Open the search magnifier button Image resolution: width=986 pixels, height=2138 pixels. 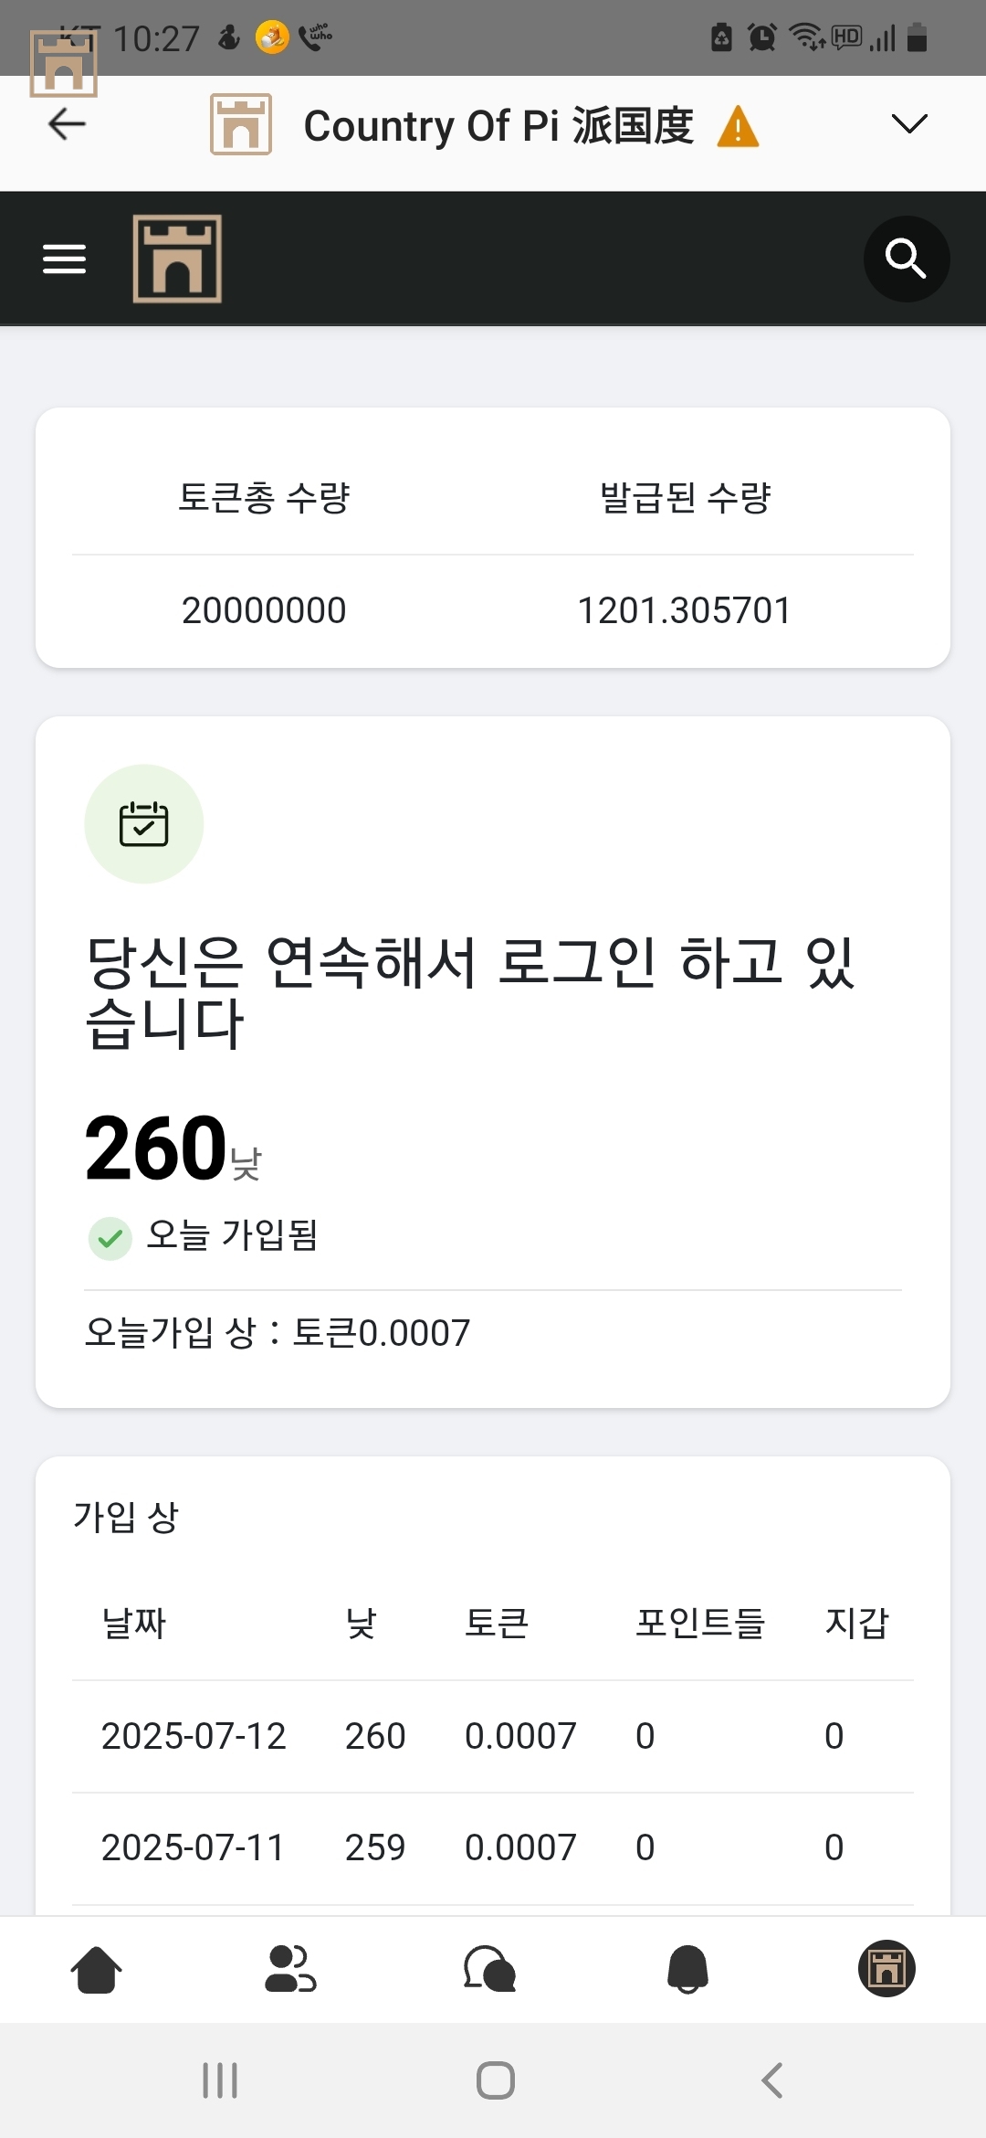906,259
